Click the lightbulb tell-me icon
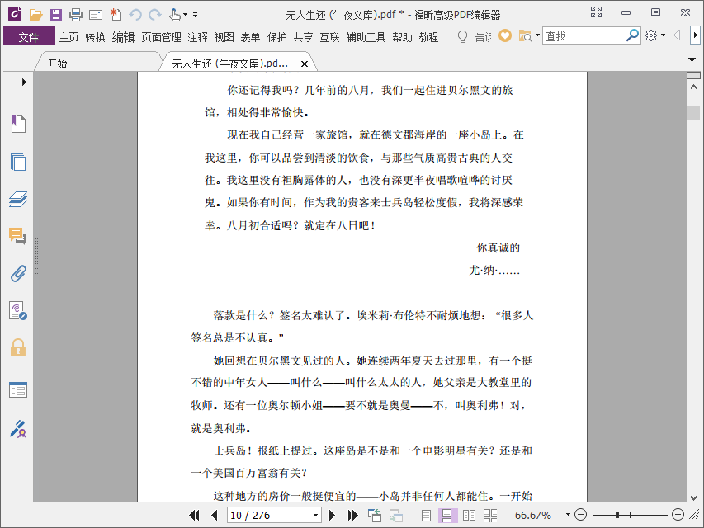Image resolution: width=704 pixels, height=528 pixels. pos(462,36)
